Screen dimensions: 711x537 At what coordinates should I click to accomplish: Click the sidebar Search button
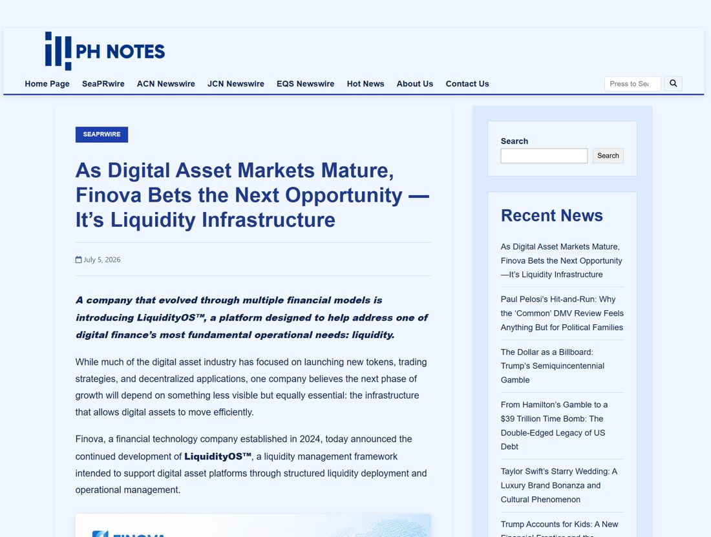(x=608, y=156)
